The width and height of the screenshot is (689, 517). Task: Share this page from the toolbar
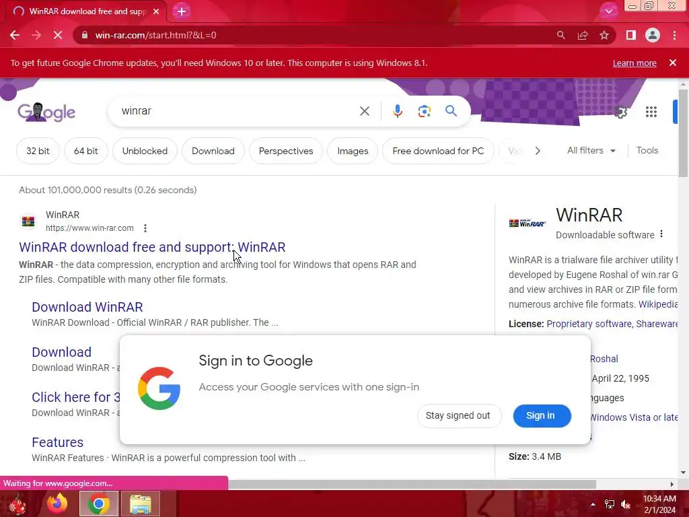[x=583, y=35]
